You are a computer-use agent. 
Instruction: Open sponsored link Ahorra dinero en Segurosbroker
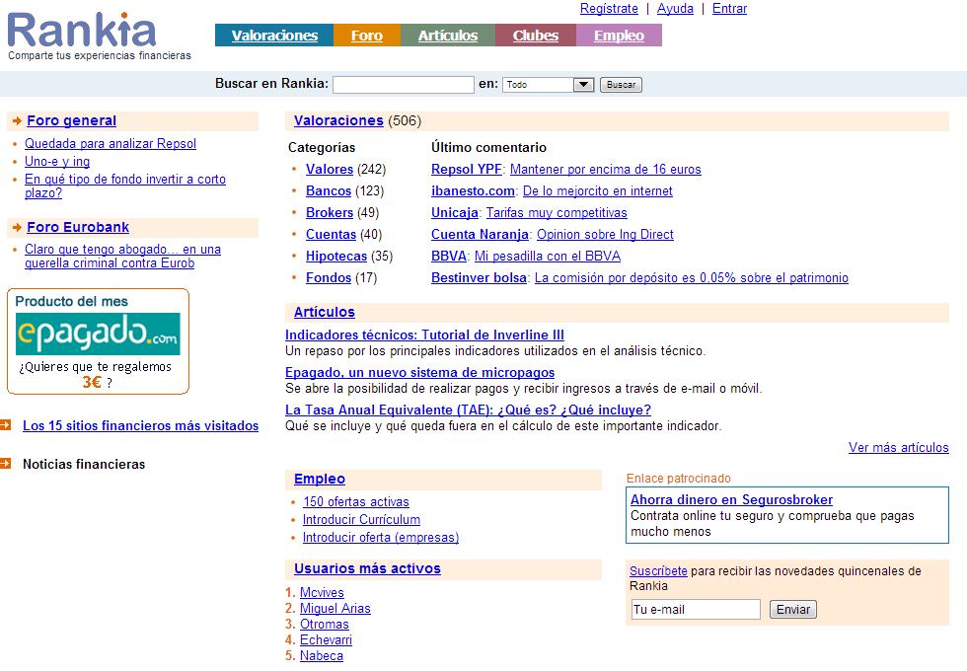(x=731, y=499)
